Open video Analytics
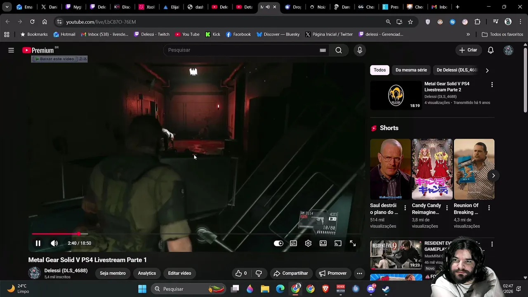The image size is (528, 297). pyautogui.click(x=147, y=273)
